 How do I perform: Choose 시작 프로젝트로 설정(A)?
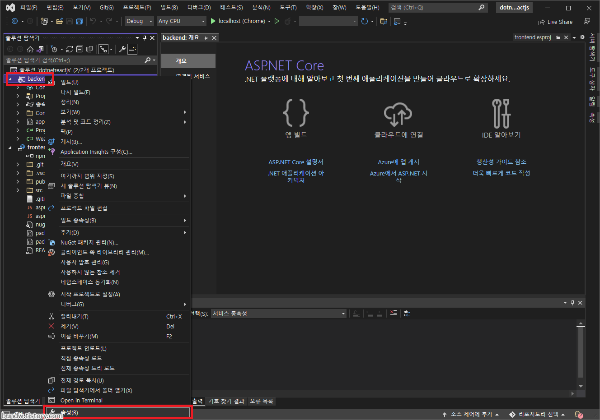point(118,294)
